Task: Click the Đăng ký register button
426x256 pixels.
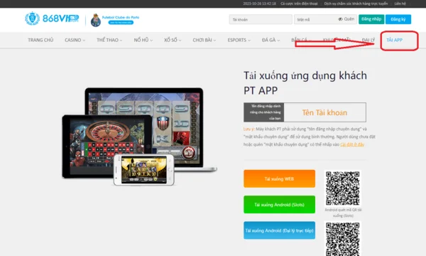Action: tap(398, 19)
